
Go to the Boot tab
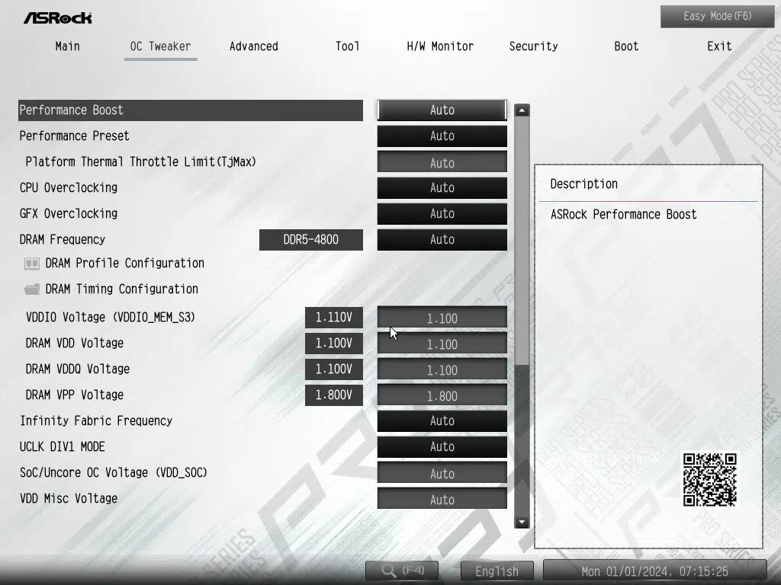(x=626, y=46)
